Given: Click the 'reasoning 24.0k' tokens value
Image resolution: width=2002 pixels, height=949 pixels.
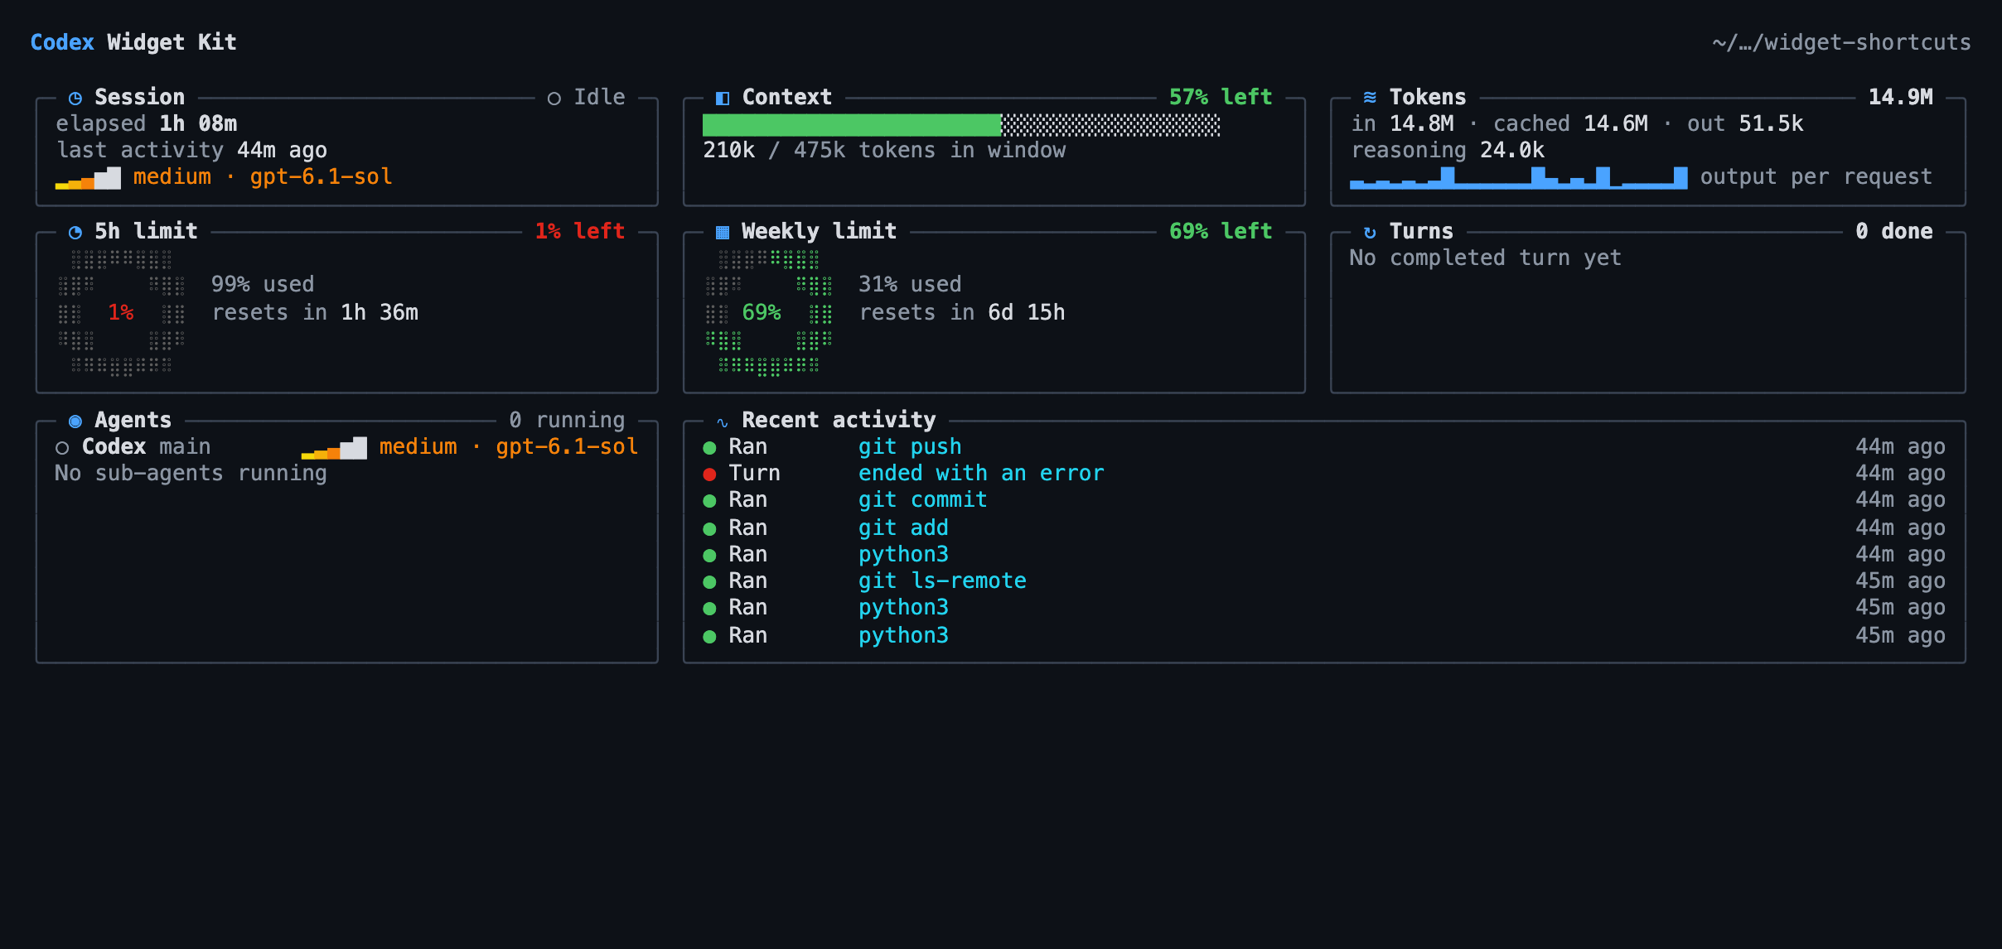Looking at the screenshot, I should (x=1448, y=150).
